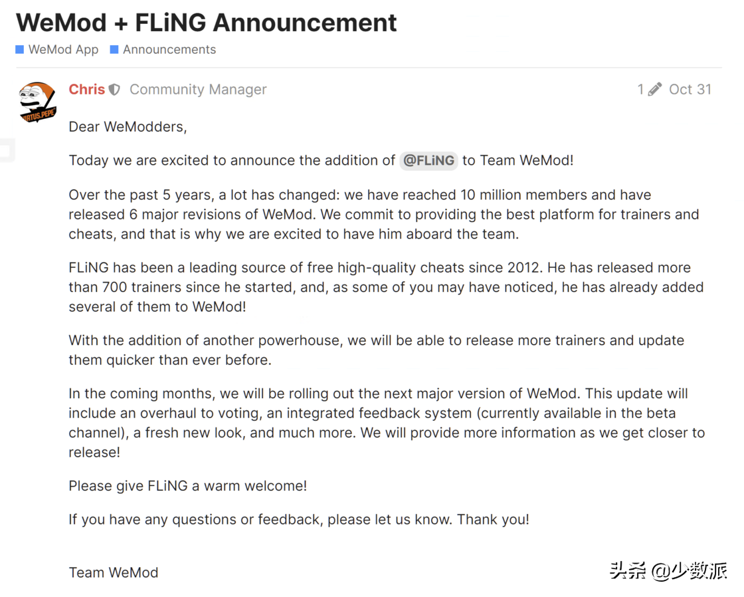Click the edit count number 1
The height and width of the screenshot is (597, 744).
[x=640, y=90]
